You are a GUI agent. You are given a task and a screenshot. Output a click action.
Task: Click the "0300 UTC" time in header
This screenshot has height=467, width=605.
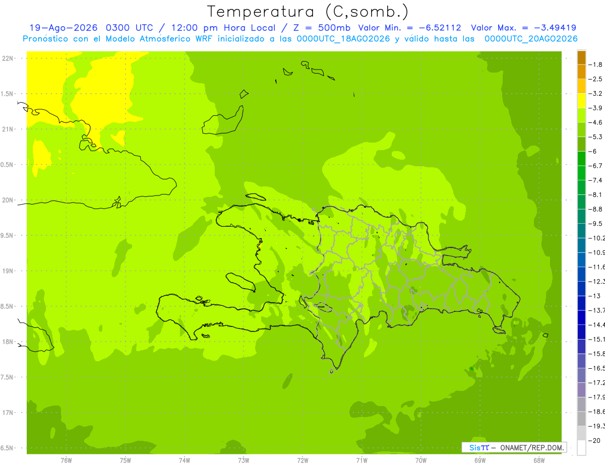pos(131,28)
